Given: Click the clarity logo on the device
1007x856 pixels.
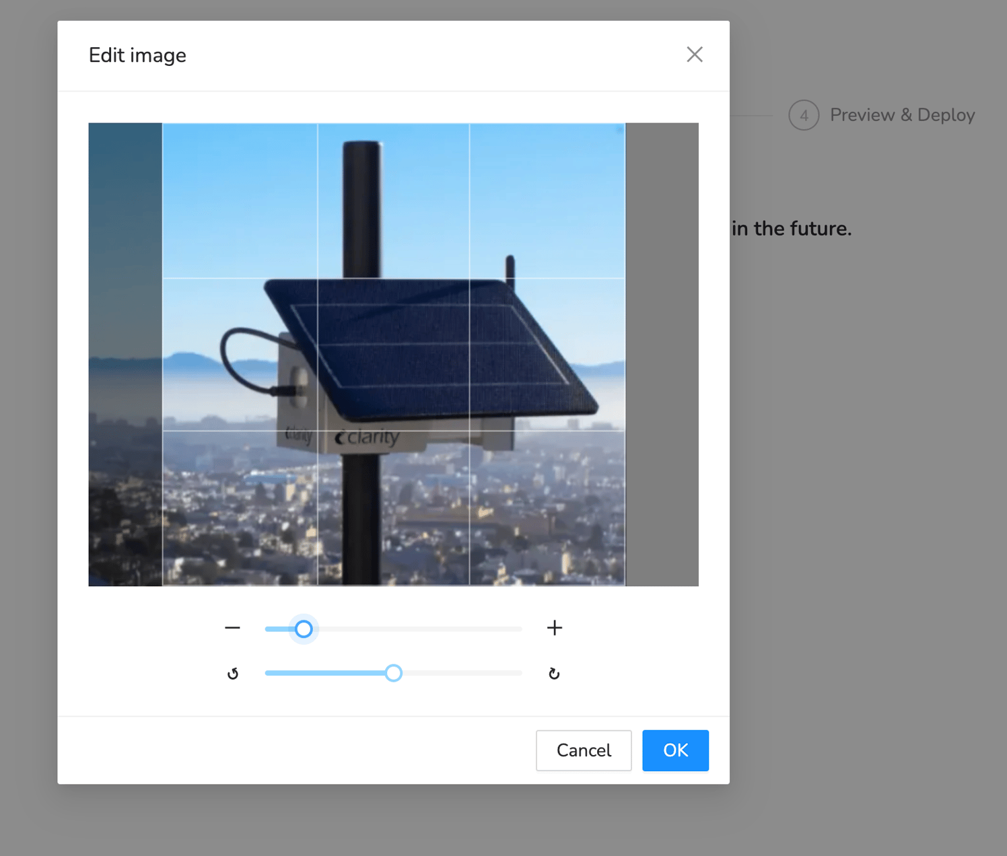Looking at the screenshot, I should [x=368, y=437].
